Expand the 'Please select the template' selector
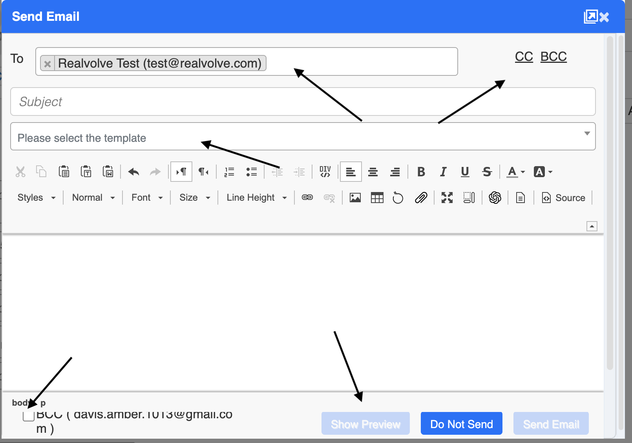This screenshot has width=632, height=443. pos(586,136)
